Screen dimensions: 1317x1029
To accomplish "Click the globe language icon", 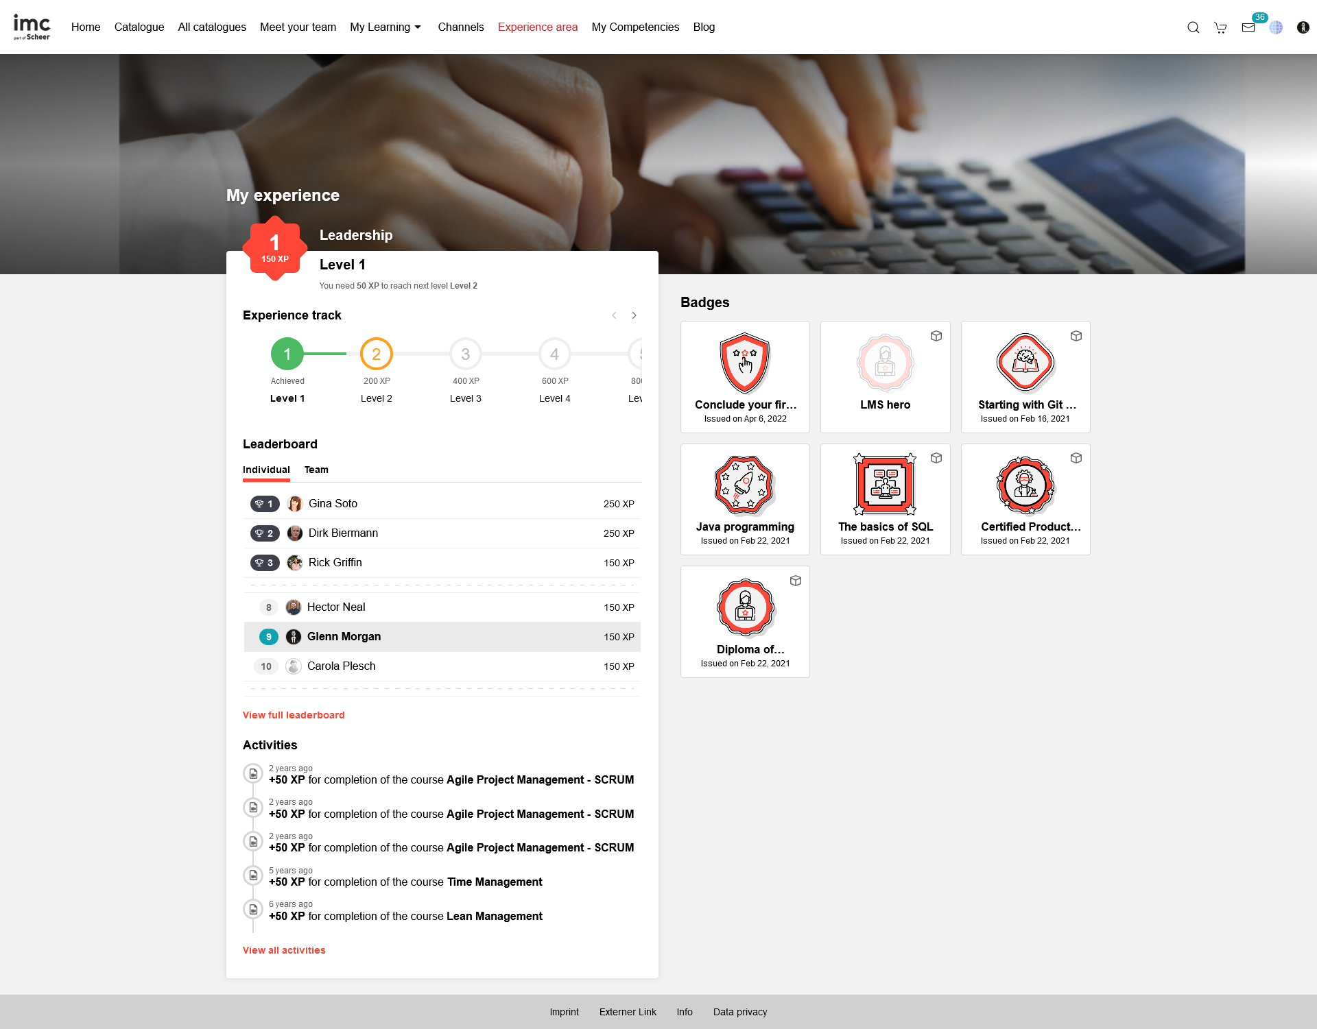I will [x=1275, y=27].
